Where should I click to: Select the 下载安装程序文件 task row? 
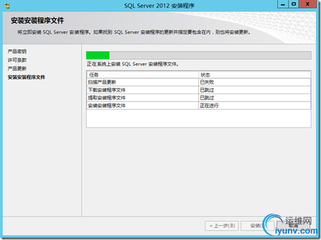click(198, 90)
